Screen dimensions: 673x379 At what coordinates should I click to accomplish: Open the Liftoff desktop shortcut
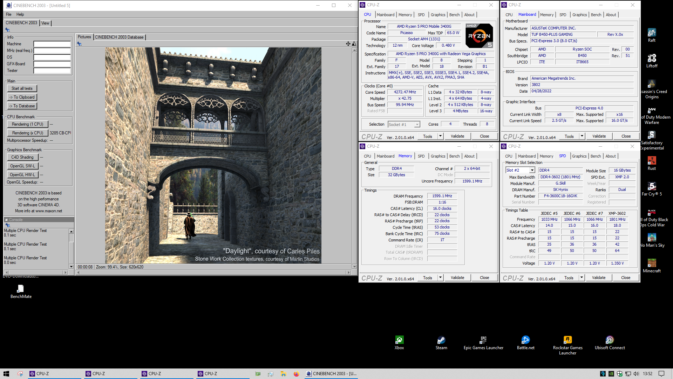click(x=652, y=61)
